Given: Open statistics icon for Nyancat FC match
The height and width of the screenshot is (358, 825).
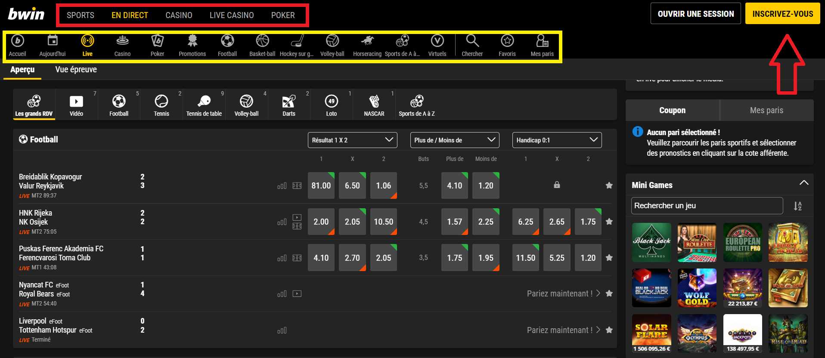Looking at the screenshot, I should click(282, 294).
